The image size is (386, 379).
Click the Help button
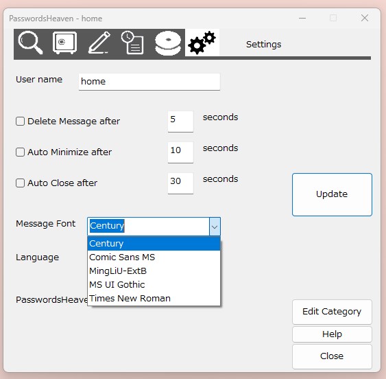(x=332, y=334)
